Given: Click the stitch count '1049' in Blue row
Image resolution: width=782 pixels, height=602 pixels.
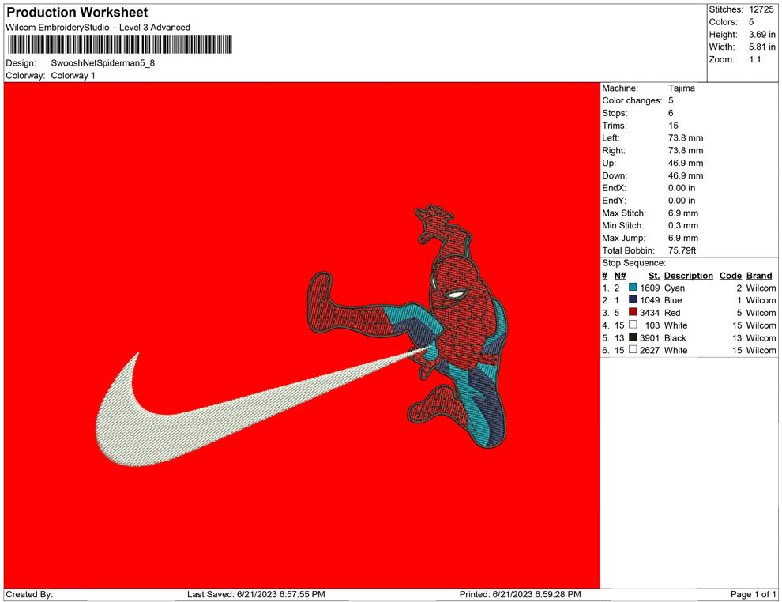Looking at the screenshot, I should tap(650, 300).
